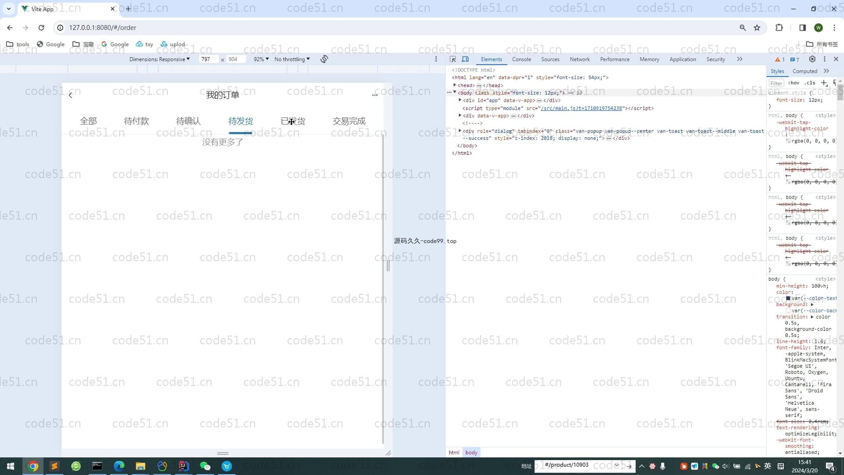
Task: Open the three-dot menu in order page header
Action: 375,95
